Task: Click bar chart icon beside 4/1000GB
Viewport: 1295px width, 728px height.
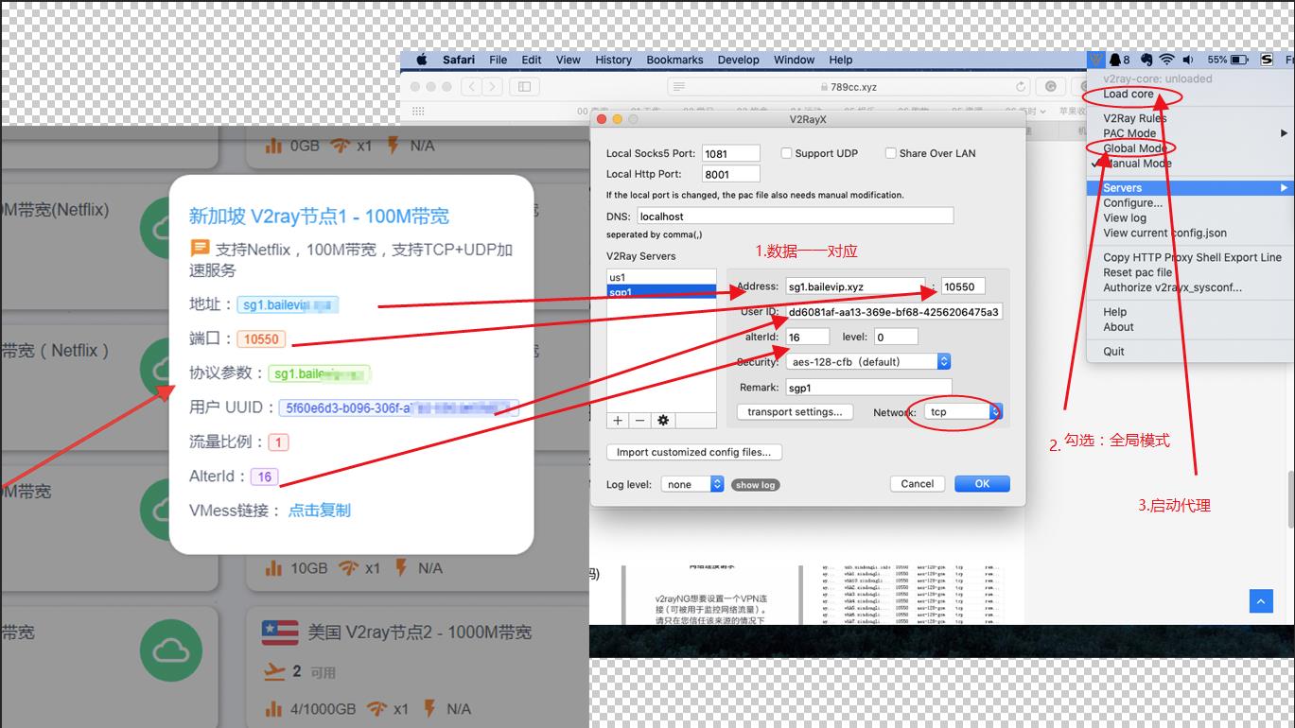Action: point(273,708)
